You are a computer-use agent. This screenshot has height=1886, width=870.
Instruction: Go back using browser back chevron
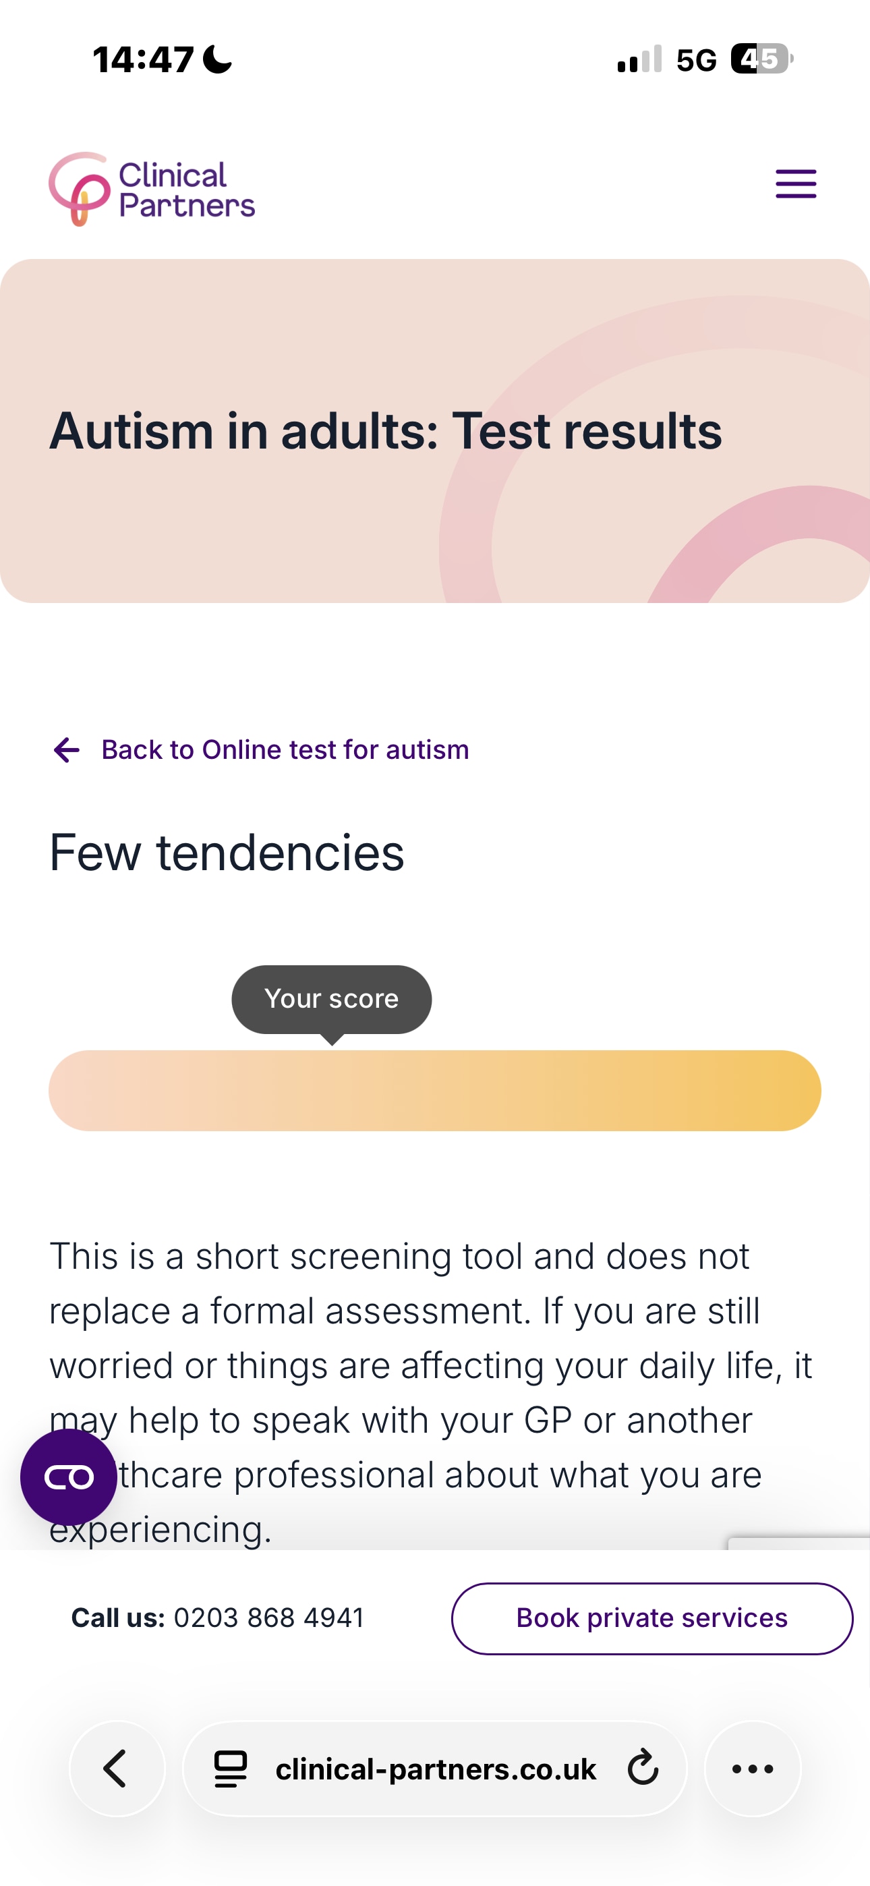pos(117,1768)
